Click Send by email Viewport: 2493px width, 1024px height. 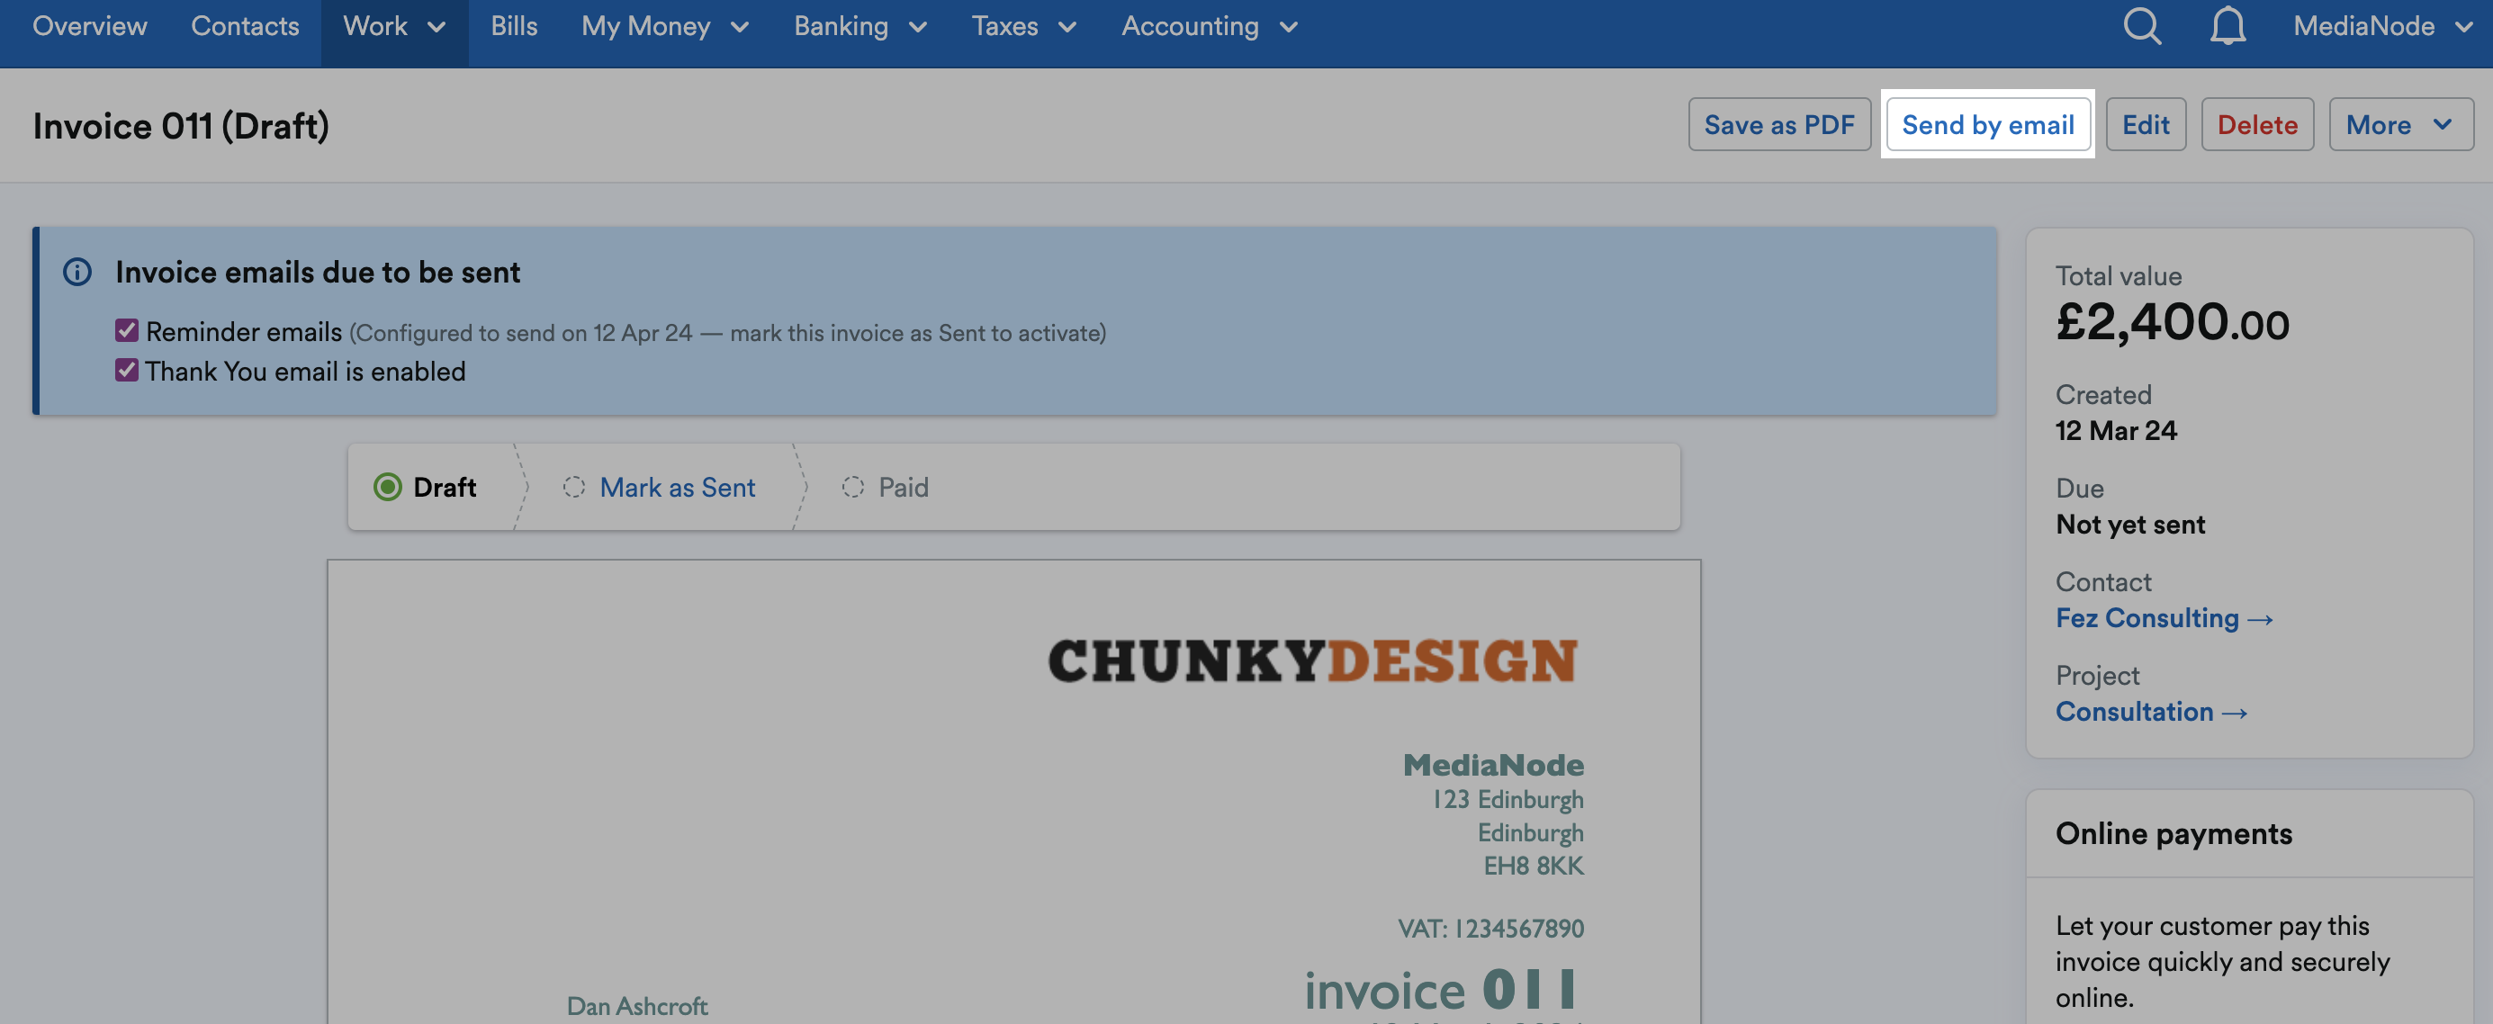point(1988,125)
